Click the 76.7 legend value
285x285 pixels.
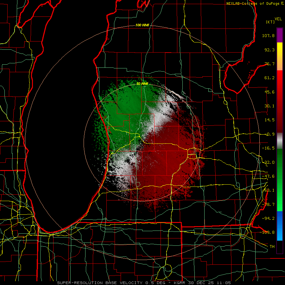[269, 64]
